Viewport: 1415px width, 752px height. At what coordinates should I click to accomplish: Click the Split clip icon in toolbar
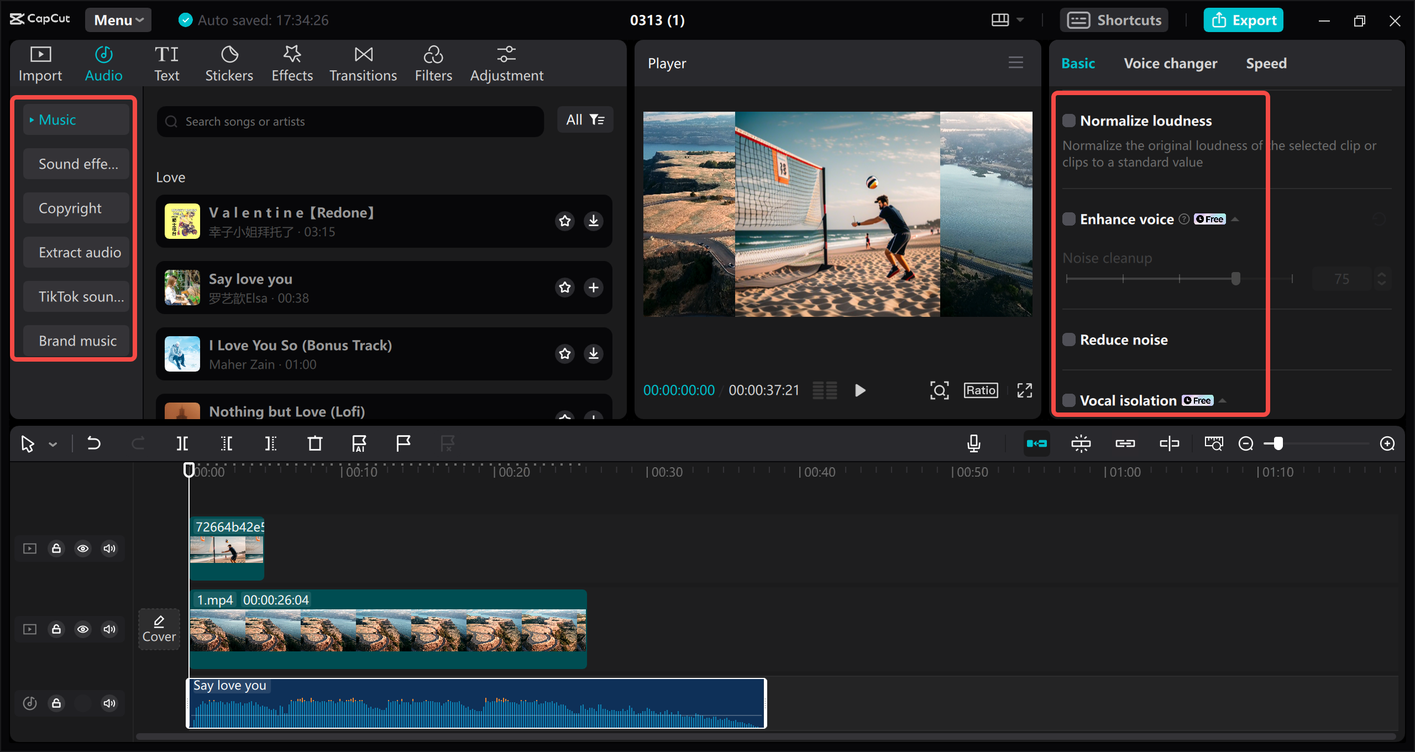184,444
